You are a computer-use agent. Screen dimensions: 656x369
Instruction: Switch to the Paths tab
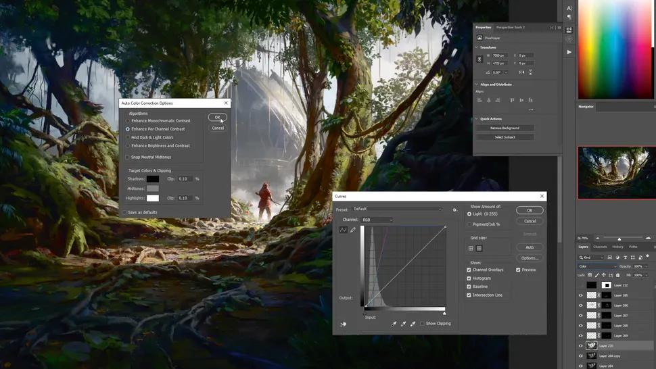[x=633, y=247]
